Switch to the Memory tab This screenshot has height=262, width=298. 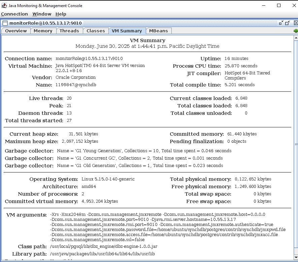[x=43, y=31]
